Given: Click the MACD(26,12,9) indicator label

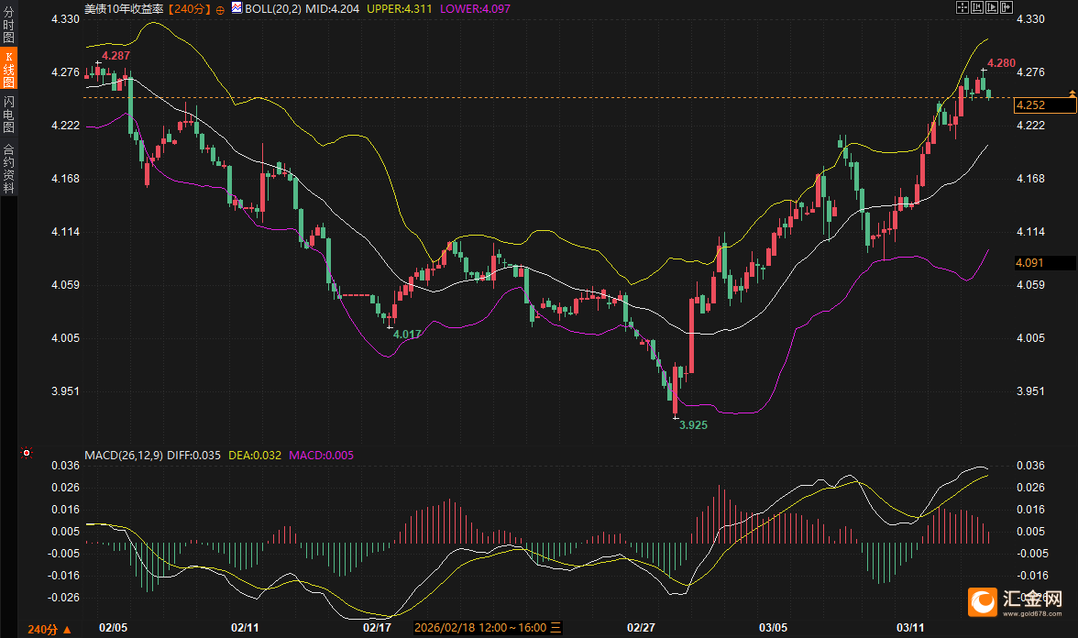Looking at the screenshot, I should click(x=124, y=455).
